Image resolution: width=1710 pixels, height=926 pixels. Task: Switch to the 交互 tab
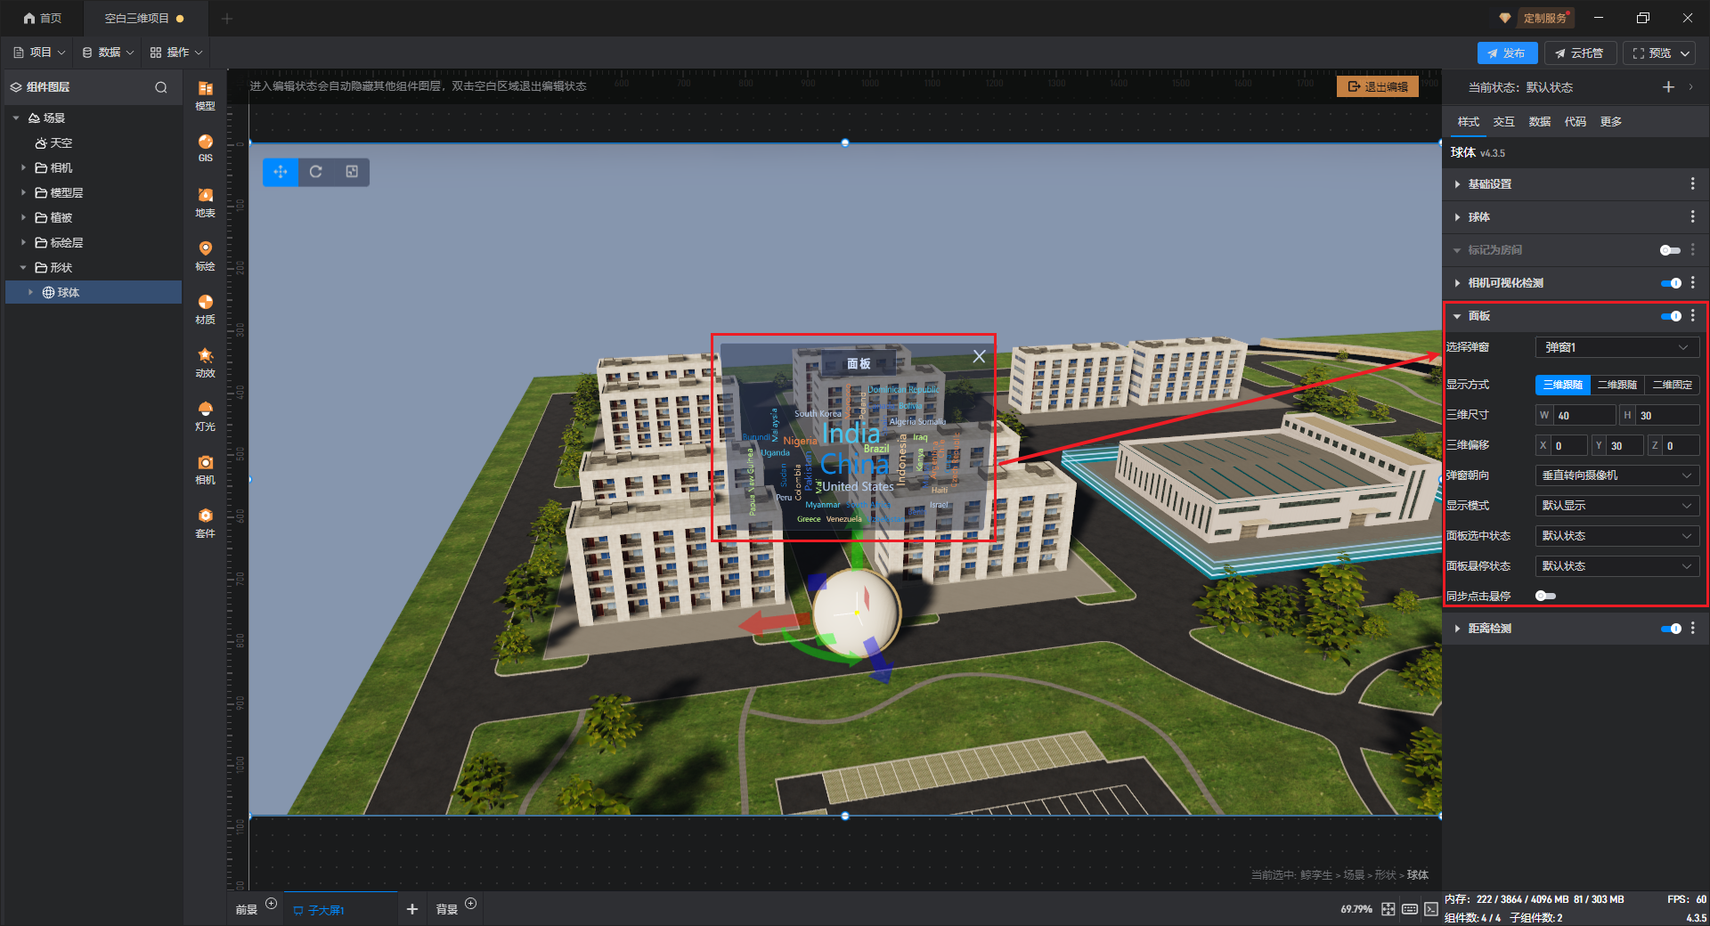1504,122
